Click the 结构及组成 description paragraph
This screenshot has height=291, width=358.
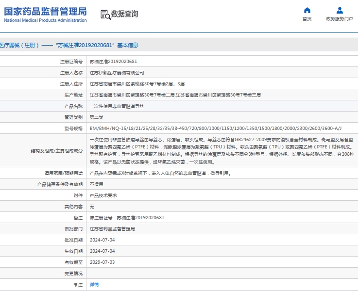pos(222,151)
